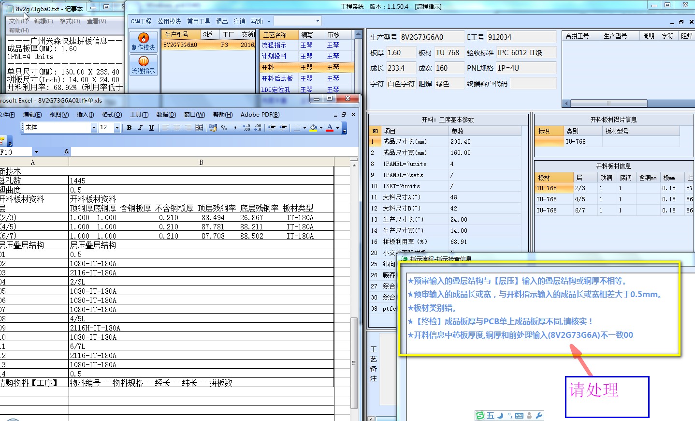Open Excel 数据(D) menu
695x421 pixels.
(x=166, y=115)
